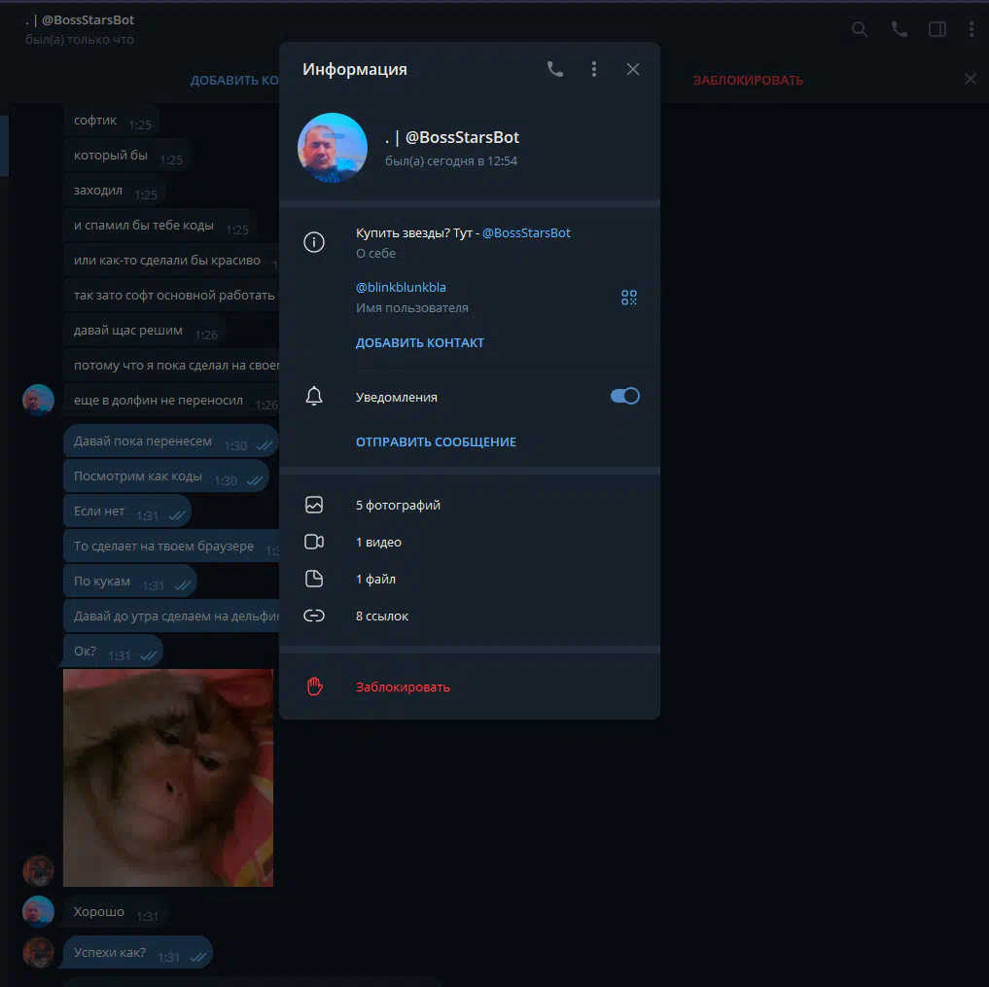This screenshot has height=987, width=989.
Task: Click the message "По кукам"
Action: point(130,581)
